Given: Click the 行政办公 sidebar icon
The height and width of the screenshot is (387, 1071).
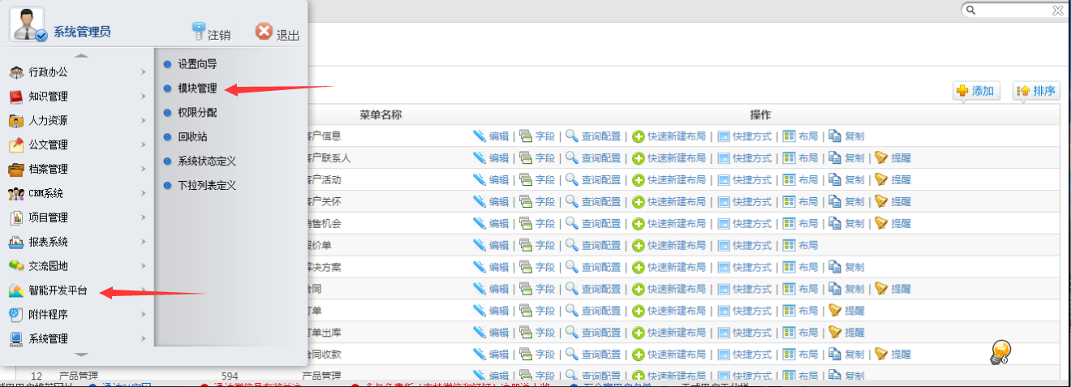Looking at the screenshot, I should [16, 72].
